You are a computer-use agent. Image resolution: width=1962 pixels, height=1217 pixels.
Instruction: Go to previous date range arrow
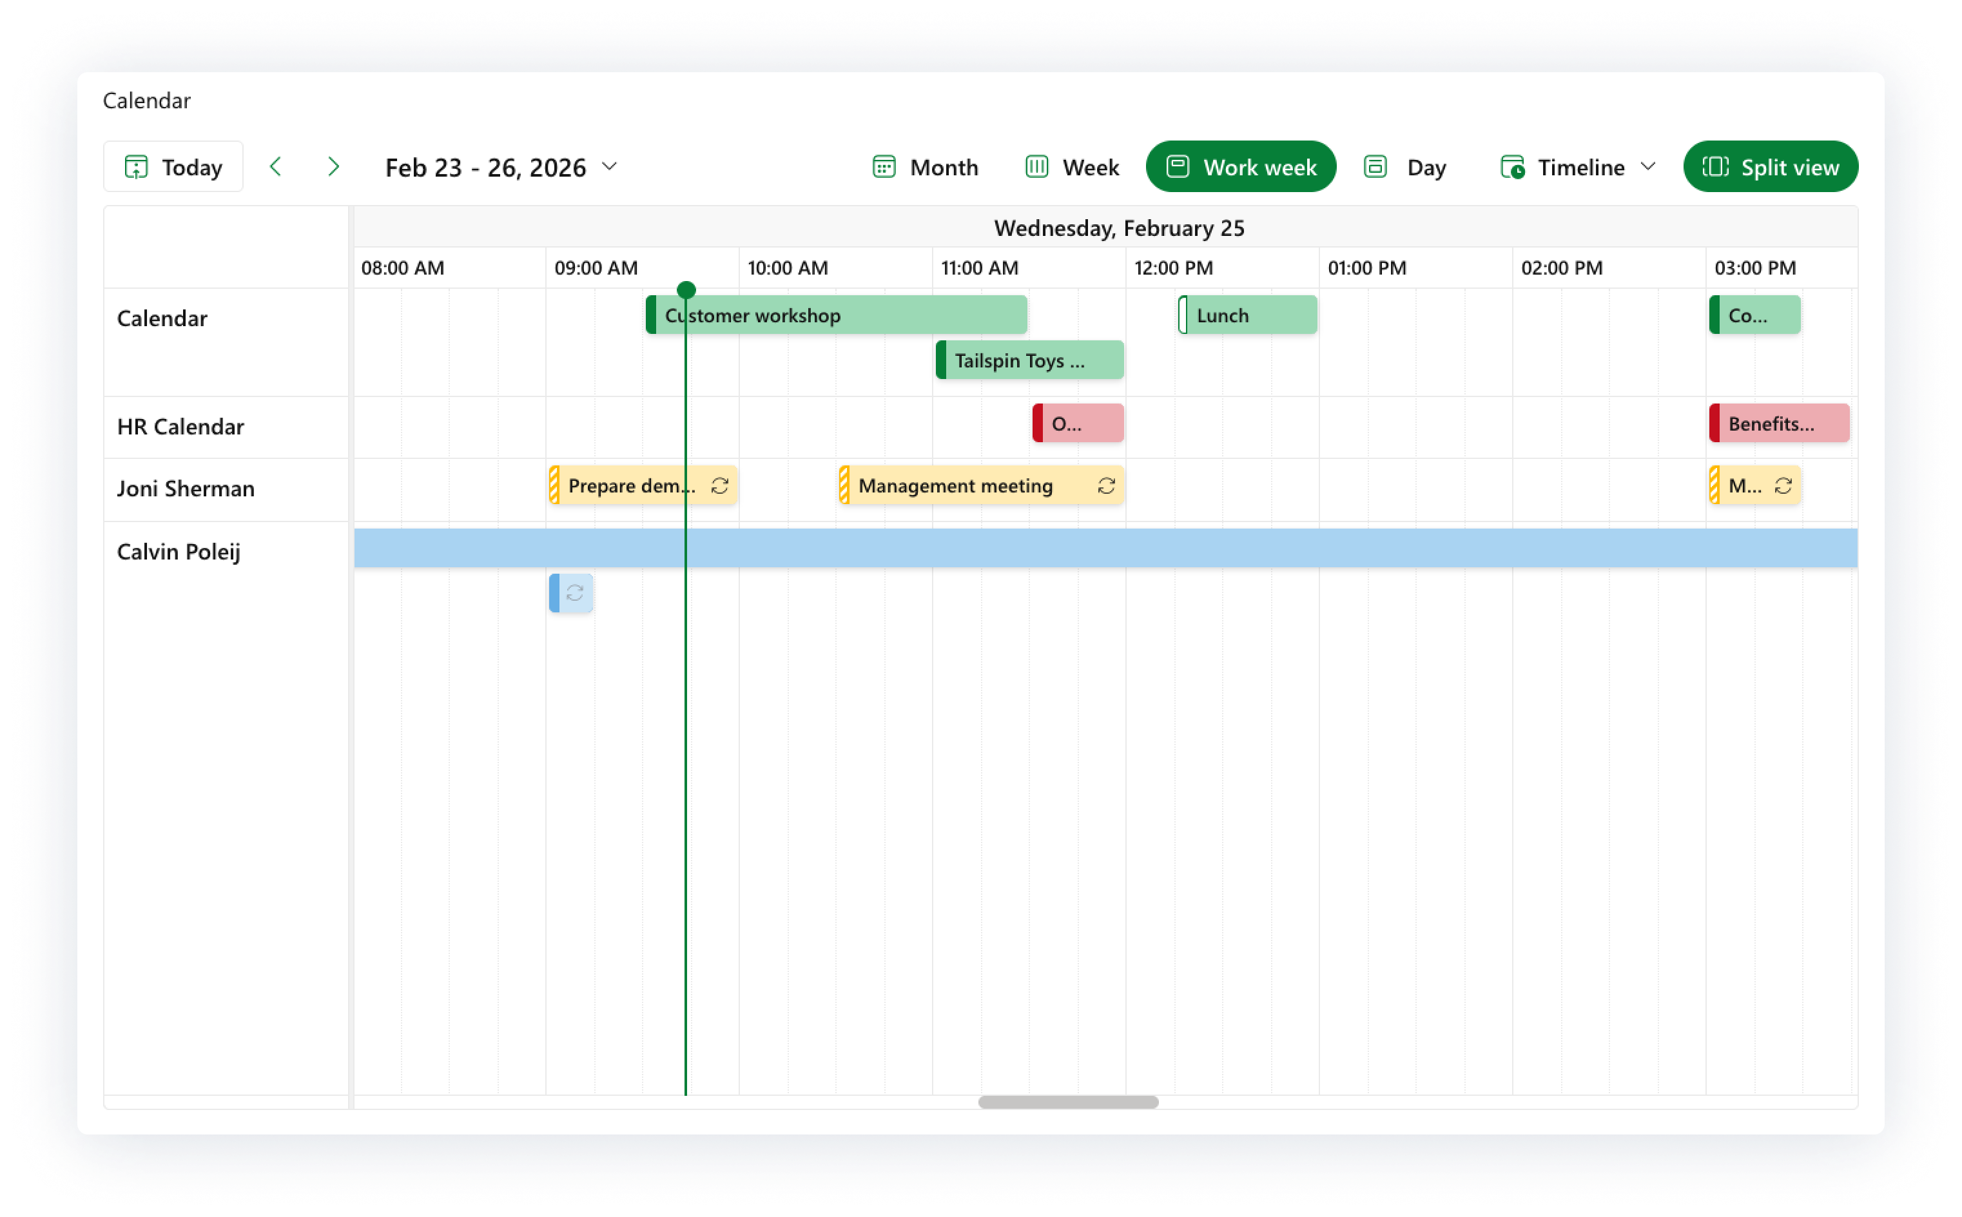276,166
